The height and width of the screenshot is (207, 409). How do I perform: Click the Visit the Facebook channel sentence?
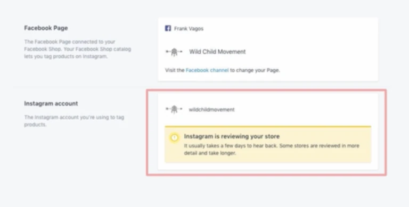[x=222, y=70]
